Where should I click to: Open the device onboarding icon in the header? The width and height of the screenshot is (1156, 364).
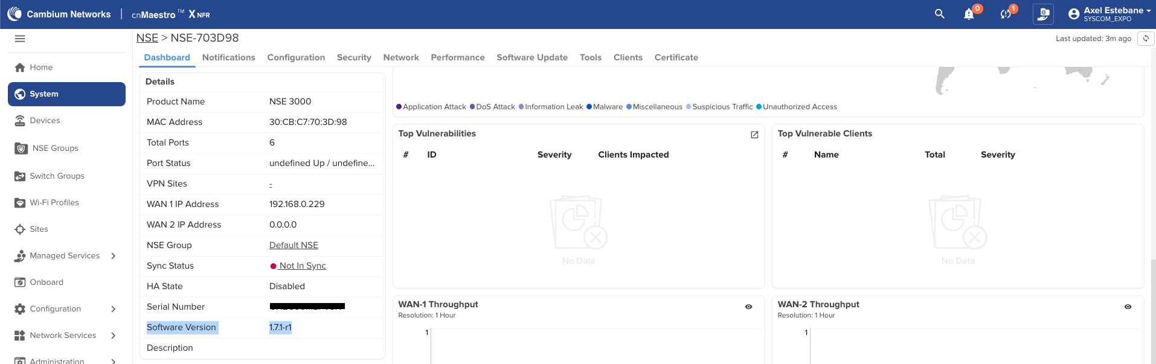coord(1043,14)
